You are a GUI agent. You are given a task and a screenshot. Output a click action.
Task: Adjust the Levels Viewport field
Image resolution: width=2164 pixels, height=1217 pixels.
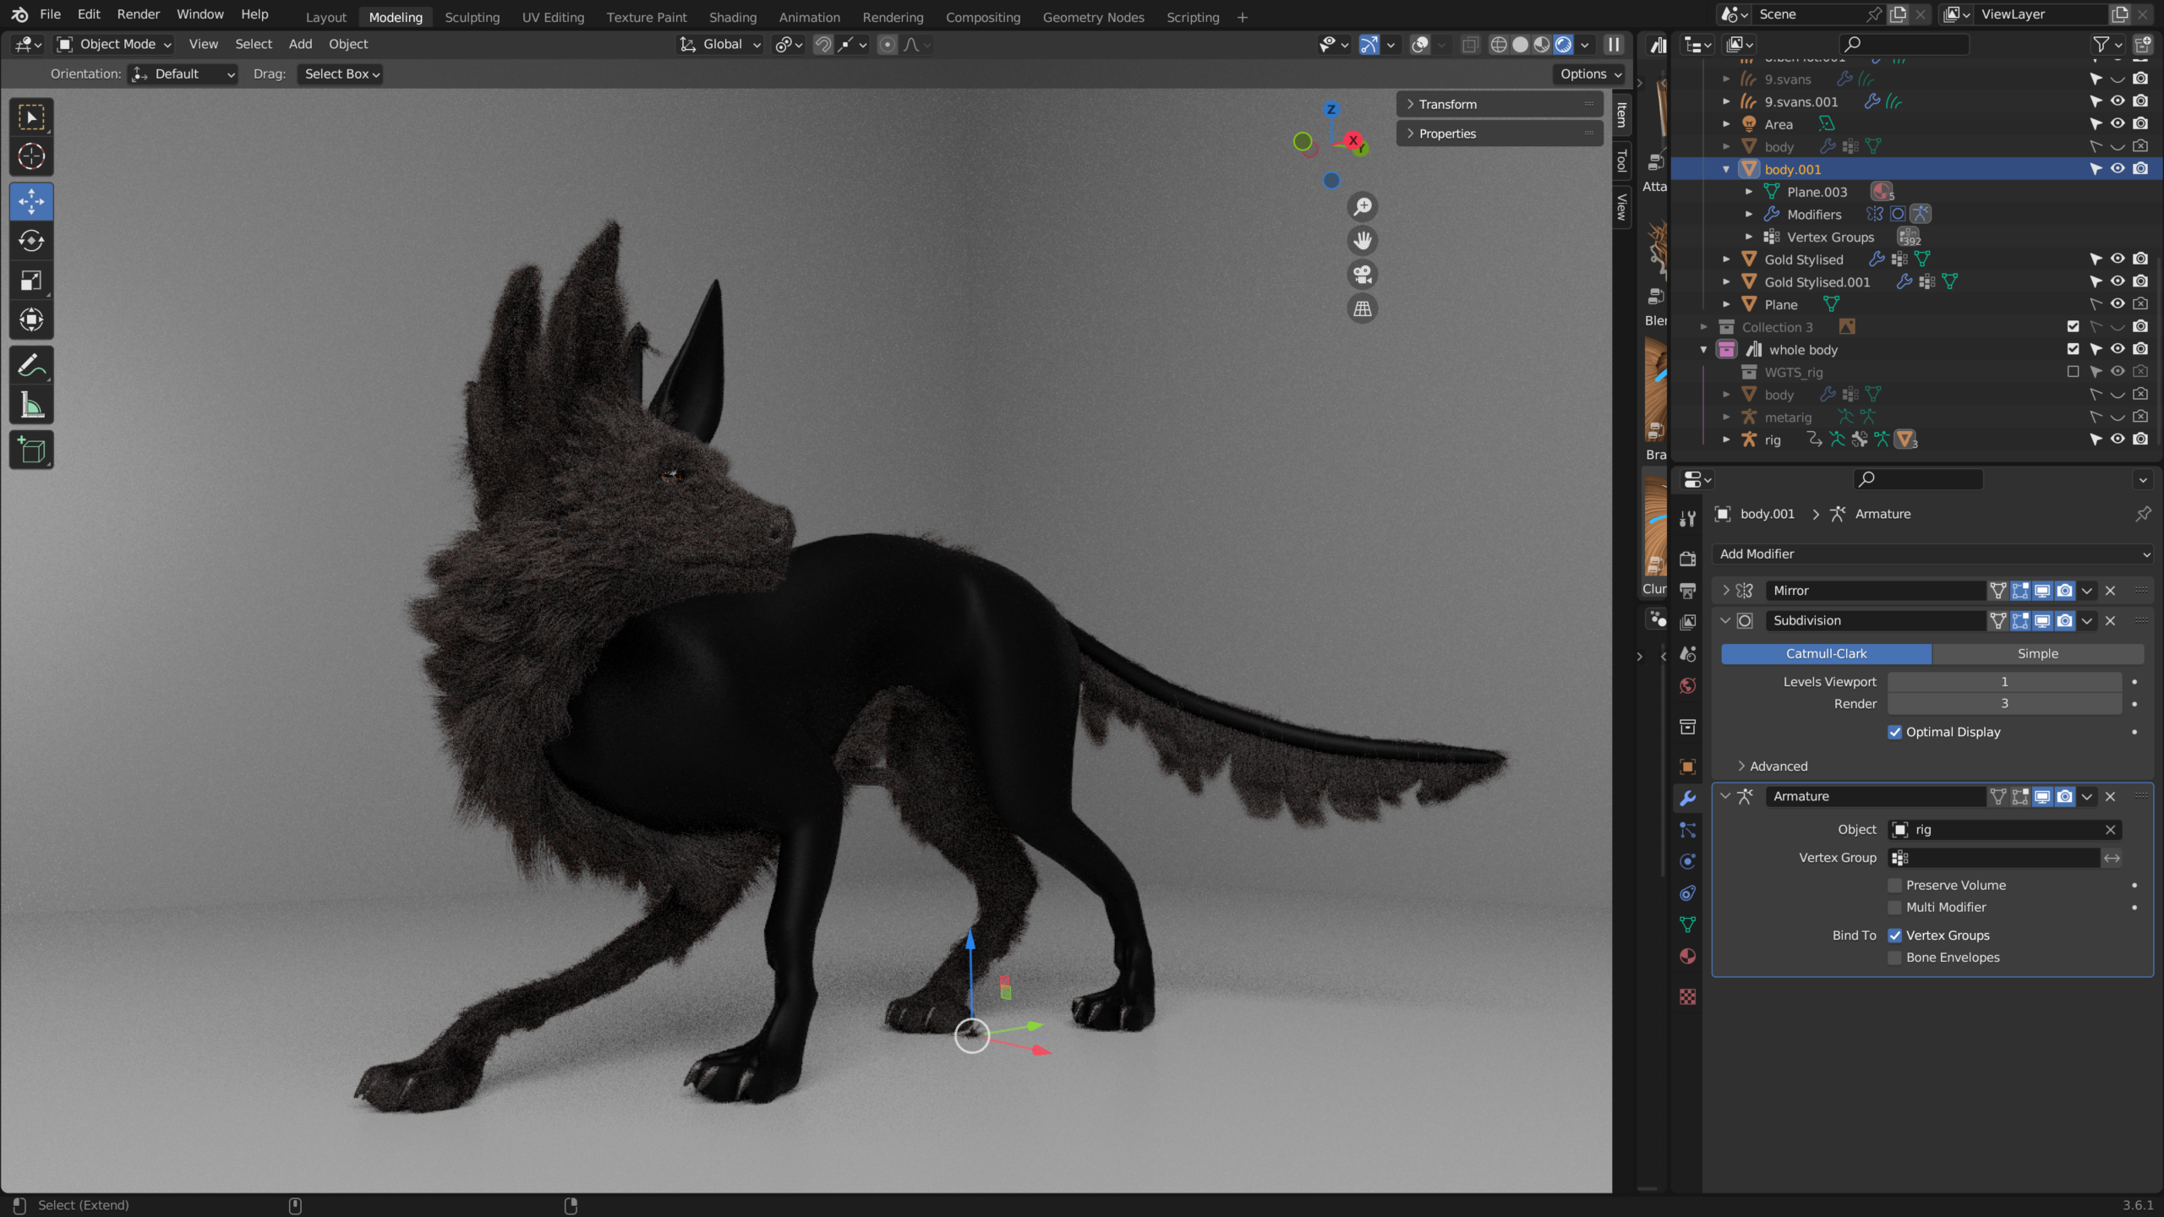click(2003, 681)
